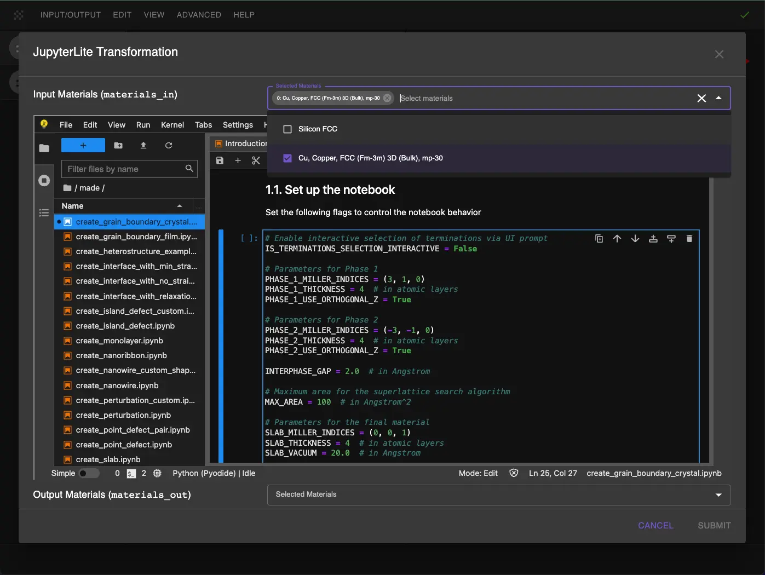Image resolution: width=765 pixels, height=575 pixels.
Task: Toggle the Simple mode switch
Action: (89, 473)
